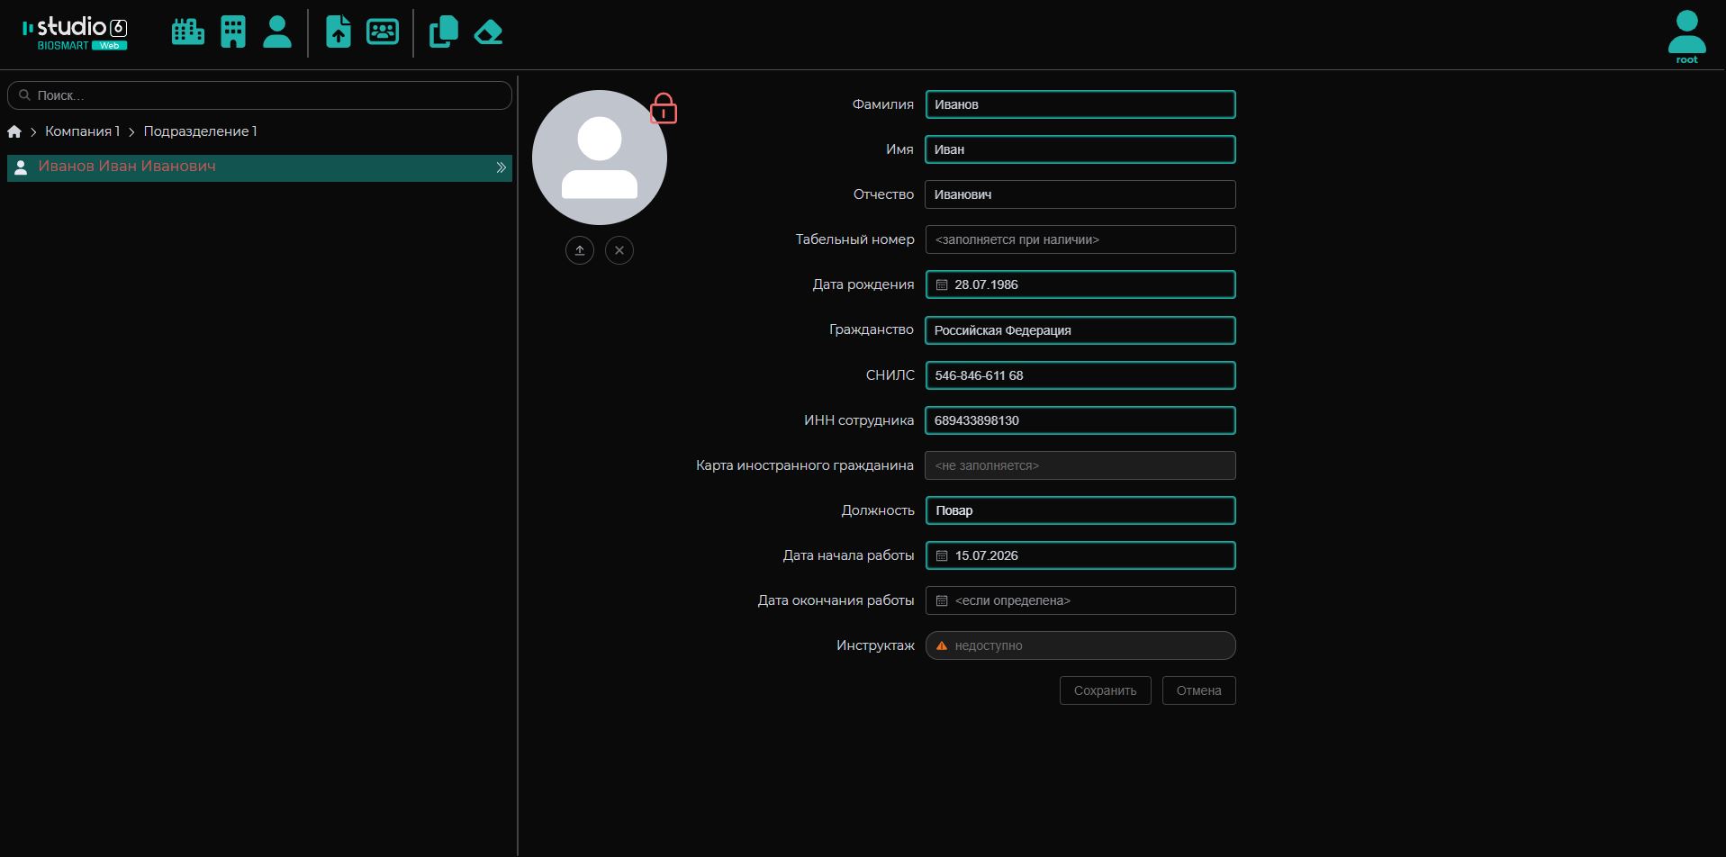
Task: Focus the Поиск search field
Action: pos(259,95)
